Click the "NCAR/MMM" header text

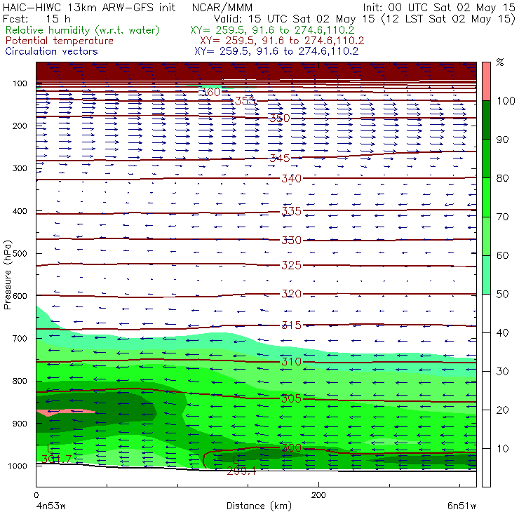(222, 8)
